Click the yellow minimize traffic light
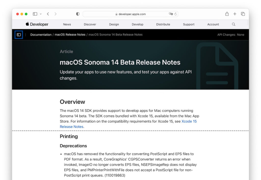 [22, 14]
